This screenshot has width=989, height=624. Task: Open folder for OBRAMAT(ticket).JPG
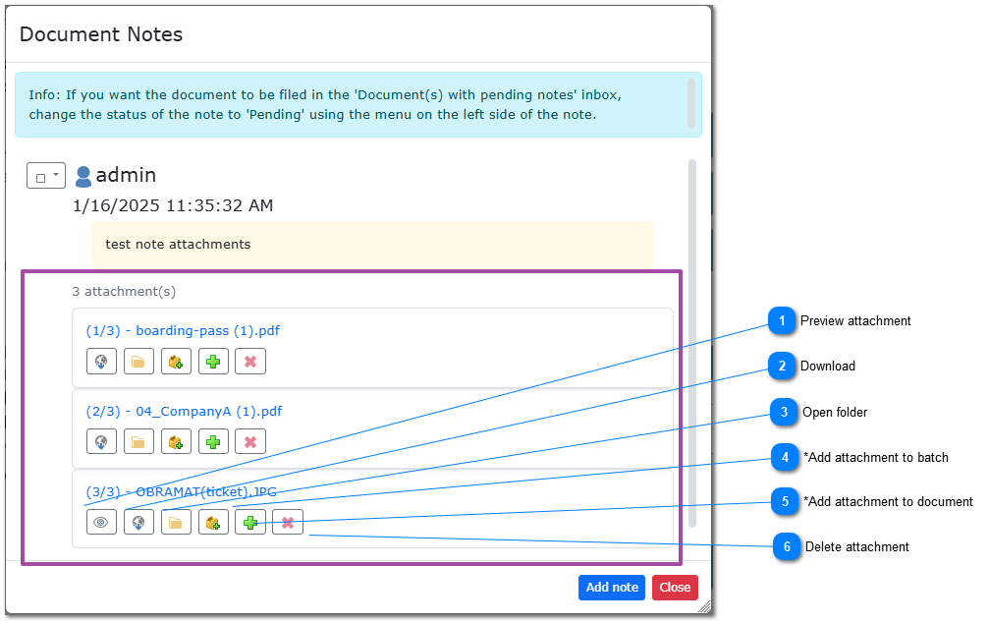point(176,523)
